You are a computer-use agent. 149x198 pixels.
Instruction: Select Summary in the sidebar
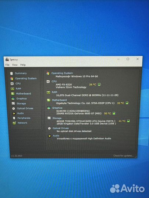[21, 73]
